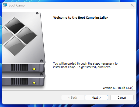
Task: Click the 'Boot Camp' window title text
Action: [x=16, y=5]
